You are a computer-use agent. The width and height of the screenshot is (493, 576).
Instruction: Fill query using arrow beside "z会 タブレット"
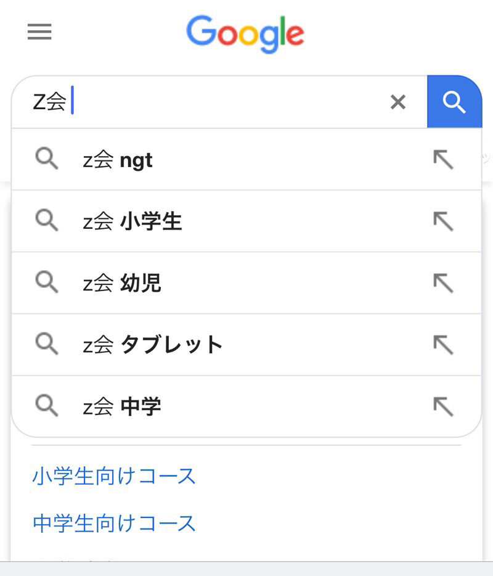(444, 345)
